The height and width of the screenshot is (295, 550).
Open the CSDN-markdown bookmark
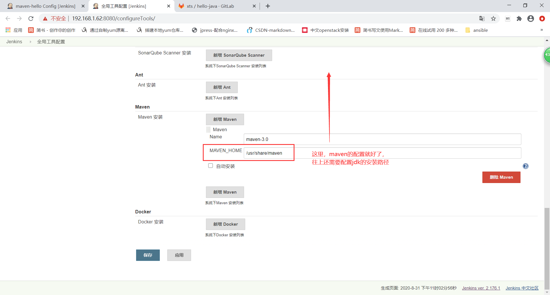[271, 30]
